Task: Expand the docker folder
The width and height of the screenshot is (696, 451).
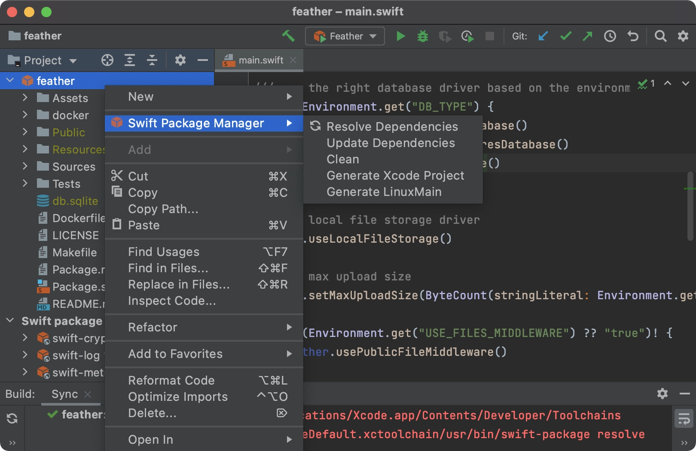Action: (25, 115)
